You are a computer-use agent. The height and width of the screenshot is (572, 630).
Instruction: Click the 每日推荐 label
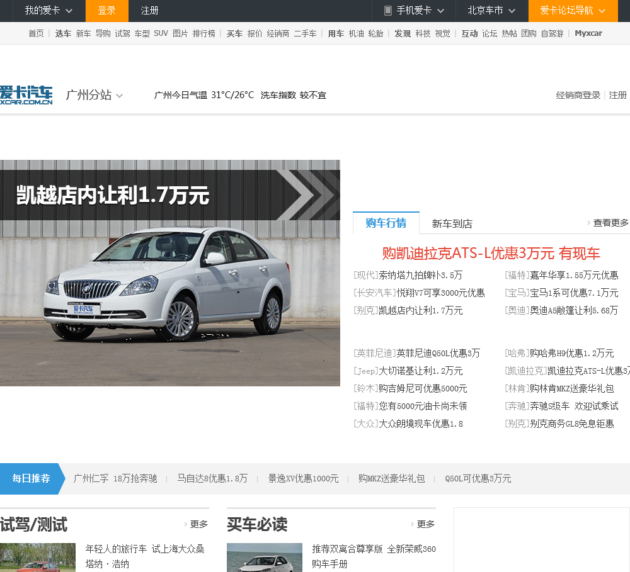[31, 478]
